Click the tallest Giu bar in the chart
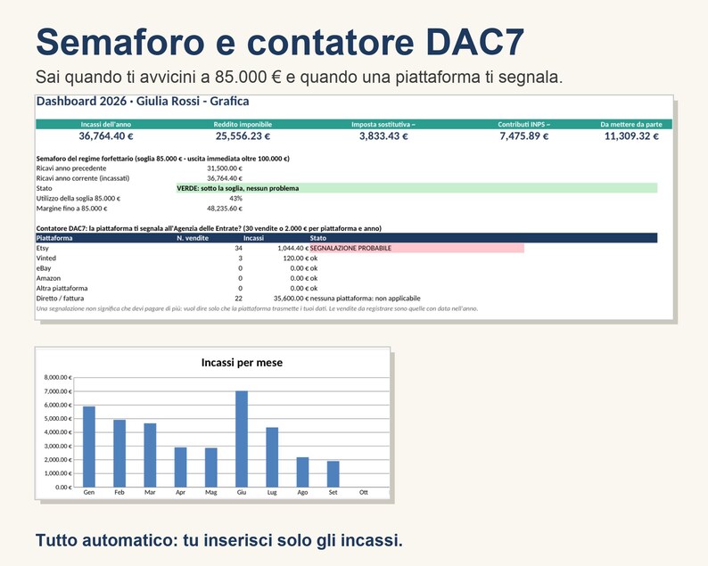This screenshot has height=566, width=708. coord(242,439)
